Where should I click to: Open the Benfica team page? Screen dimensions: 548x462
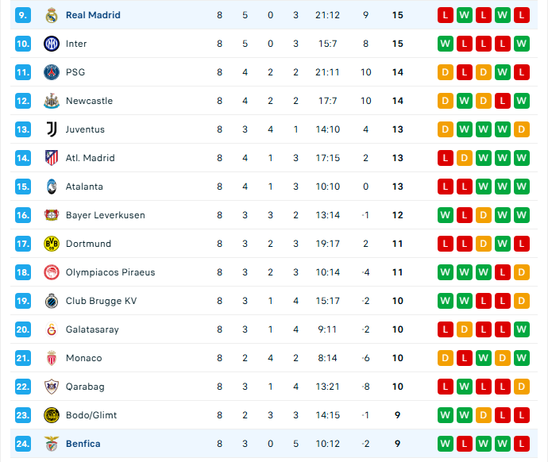83,444
